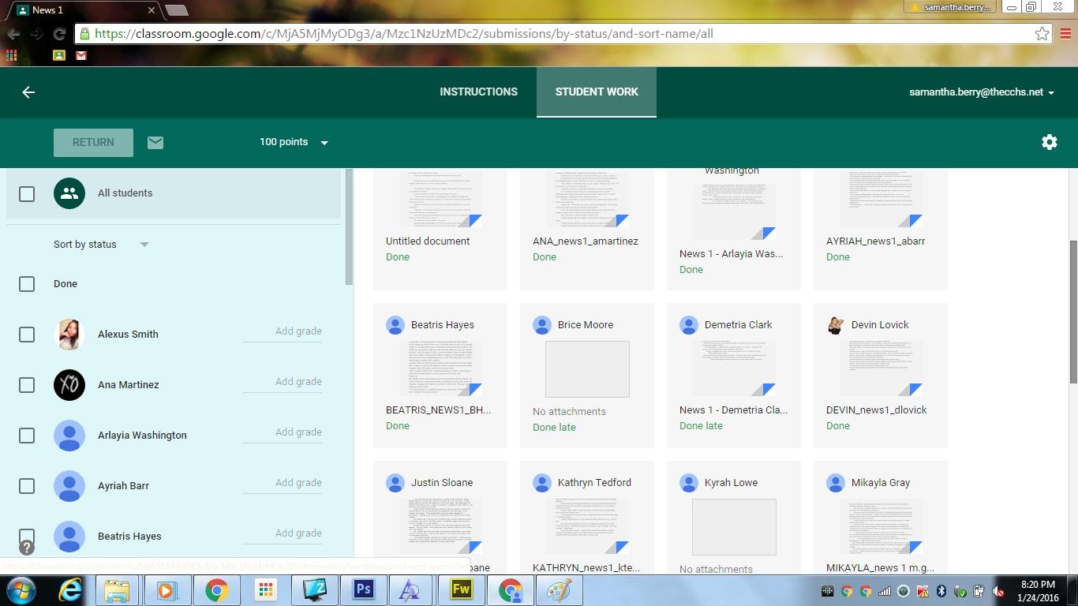Viewport: 1078px width, 606px height.
Task: Open Paint from the taskbar
Action: coord(560,590)
